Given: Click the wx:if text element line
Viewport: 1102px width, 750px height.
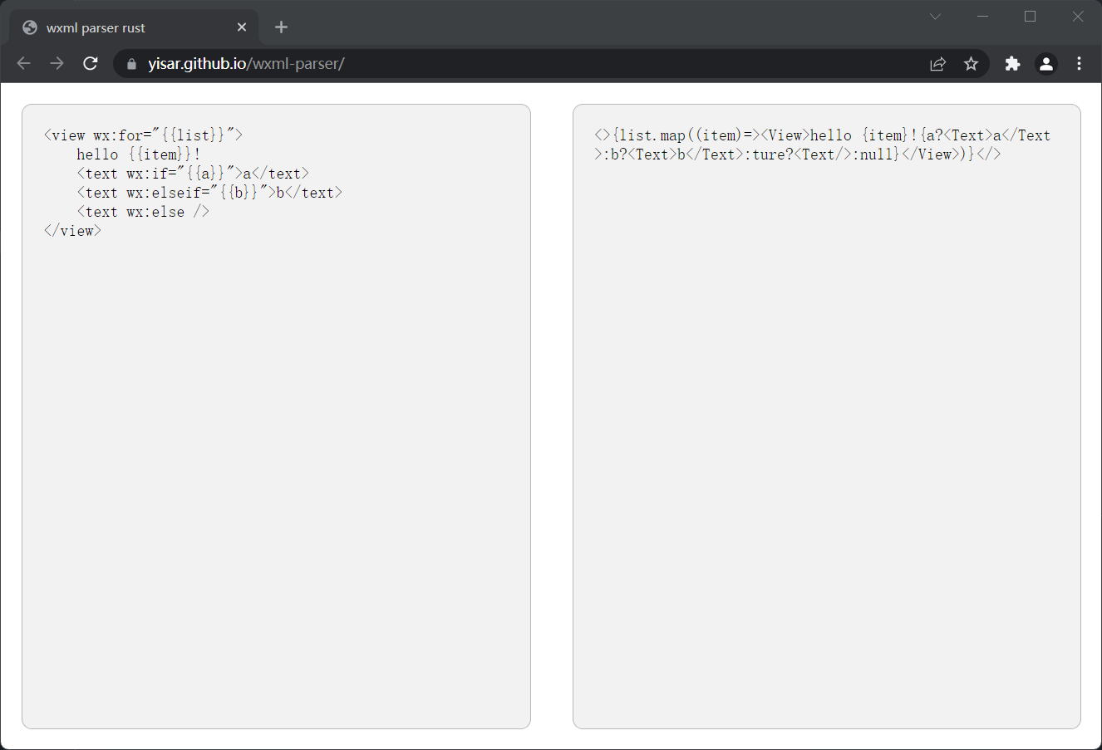Looking at the screenshot, I should 193,173.
